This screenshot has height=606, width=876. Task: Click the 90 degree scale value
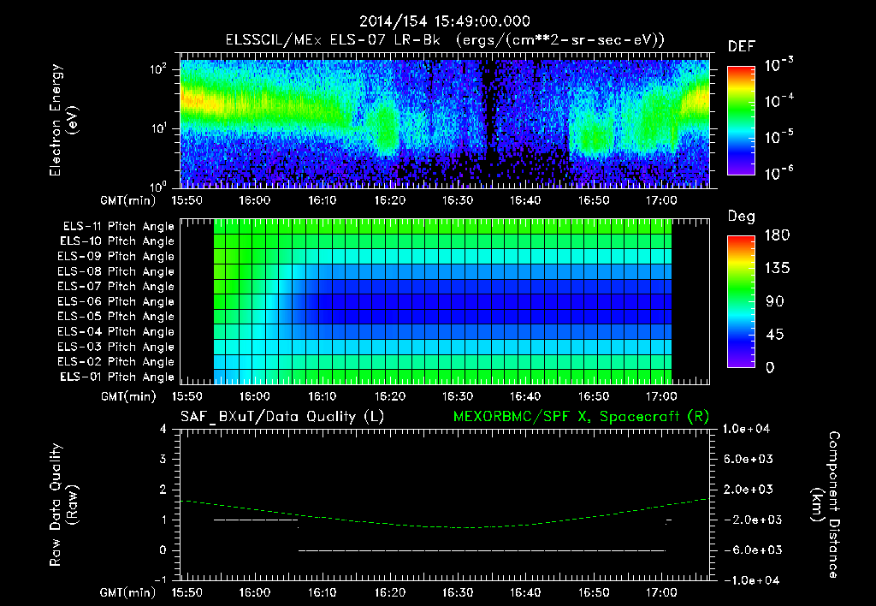click(x=775, y=301)
